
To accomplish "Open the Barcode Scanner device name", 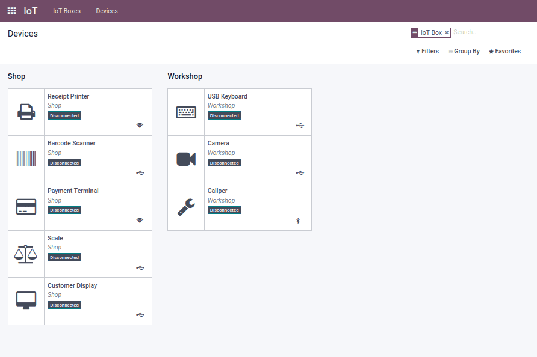I will click(x=71, y=143).
